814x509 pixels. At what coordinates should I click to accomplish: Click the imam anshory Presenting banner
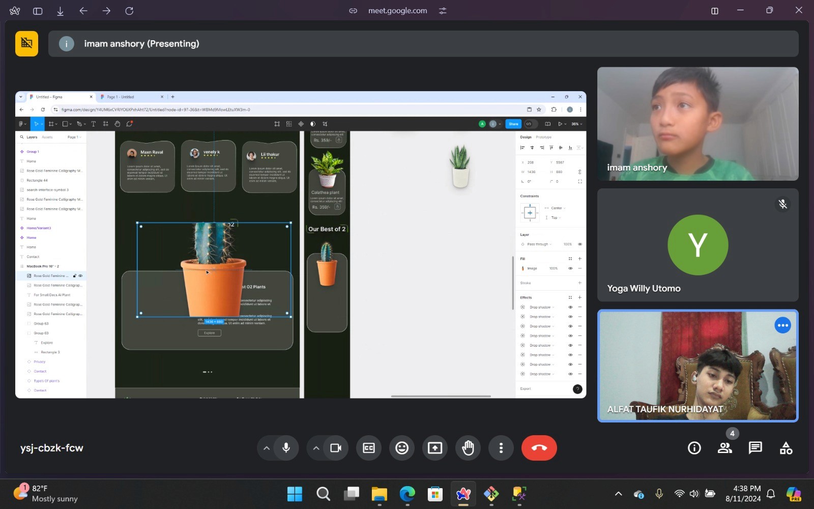coord(423,44)
